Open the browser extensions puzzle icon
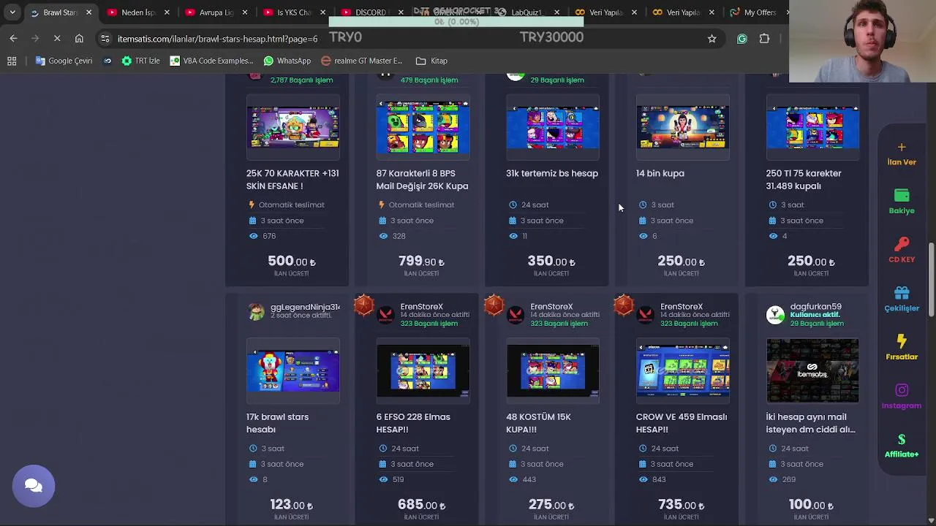936x526 pixels. [x=764, y=38]
